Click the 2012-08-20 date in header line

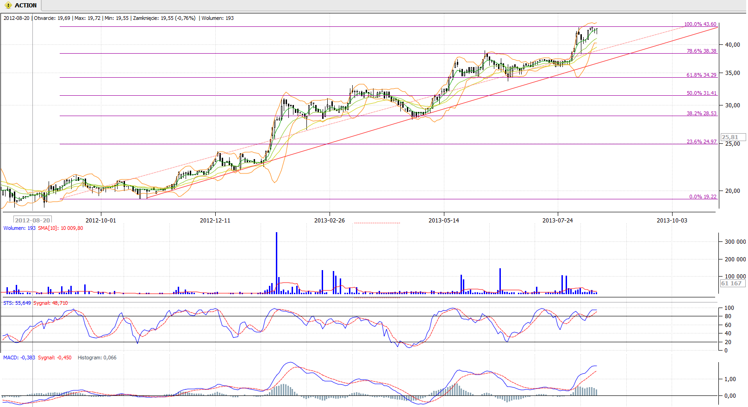[x=17, y=18]
